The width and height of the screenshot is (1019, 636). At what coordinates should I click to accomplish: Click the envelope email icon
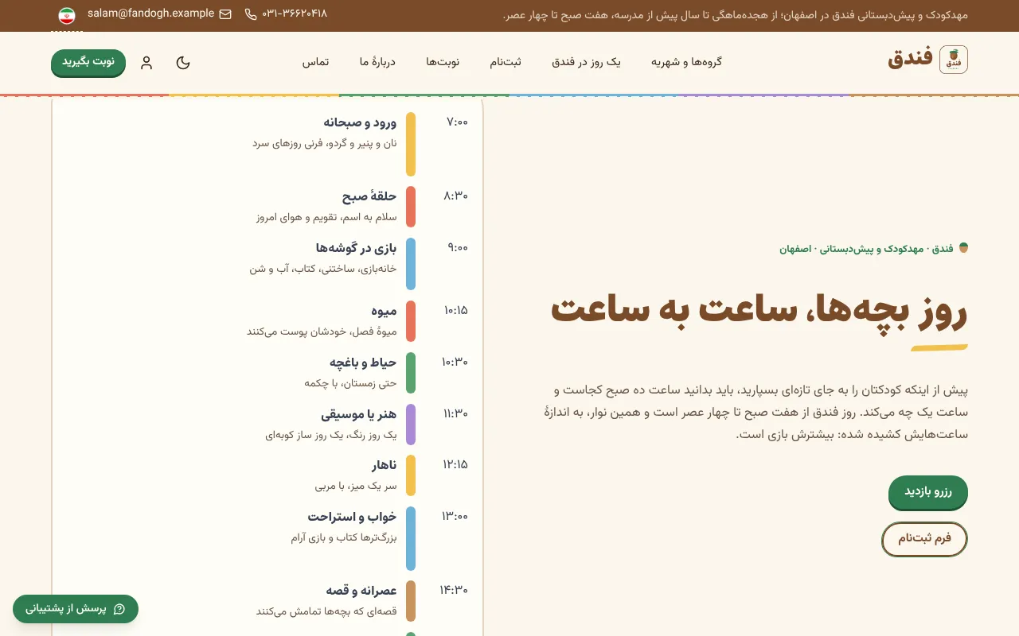tap(226, 14)
